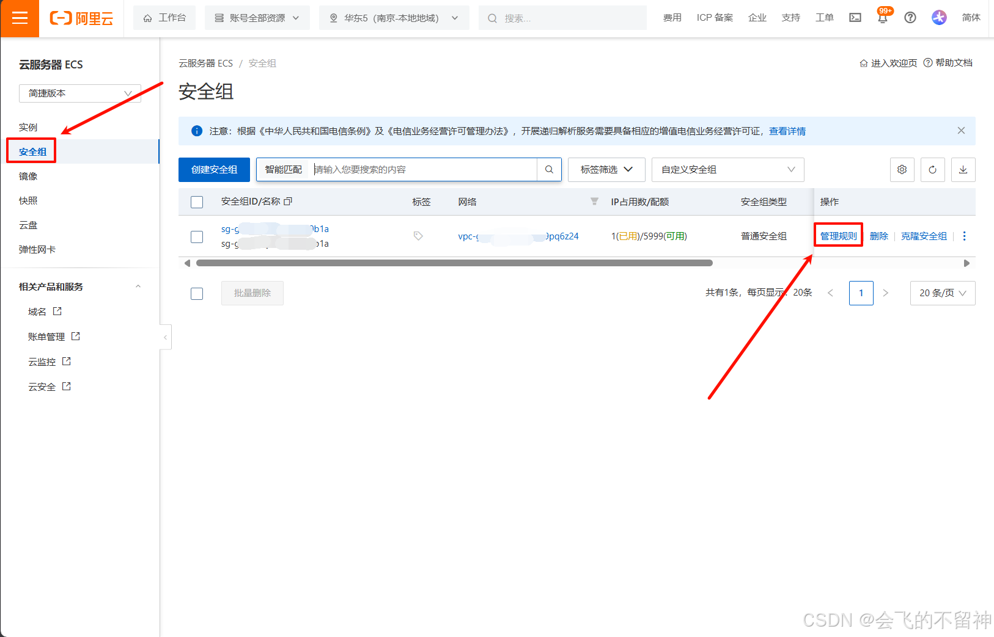Click 管理规则 for the security group
This screenshot has height=637, width=994.
[839, 236]
